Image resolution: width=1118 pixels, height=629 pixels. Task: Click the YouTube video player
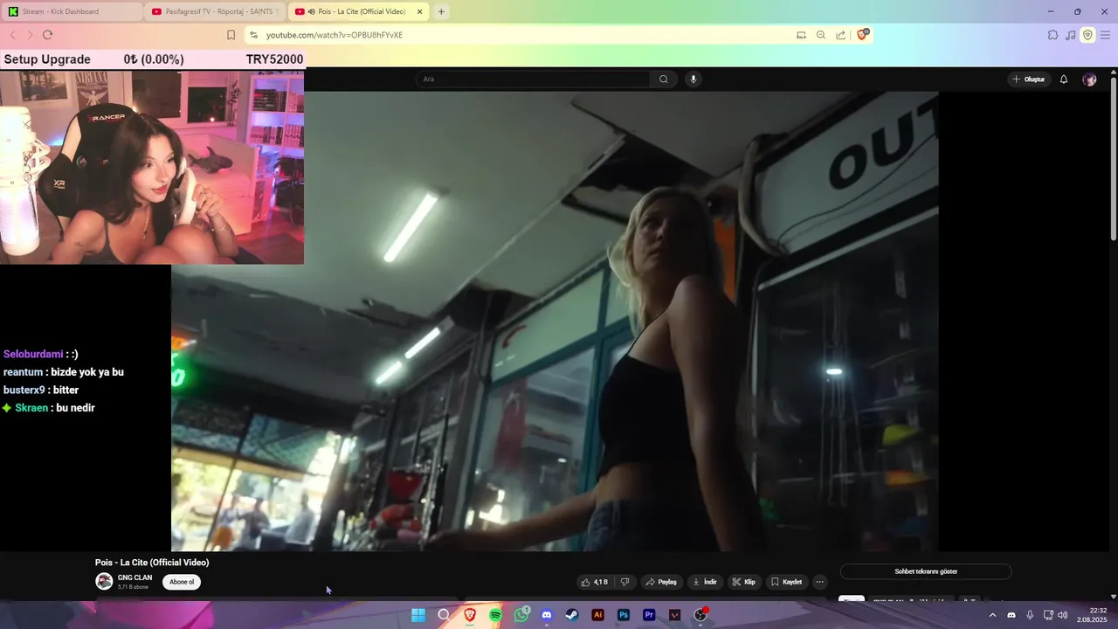pyautogui.click(x=555, y=321)
